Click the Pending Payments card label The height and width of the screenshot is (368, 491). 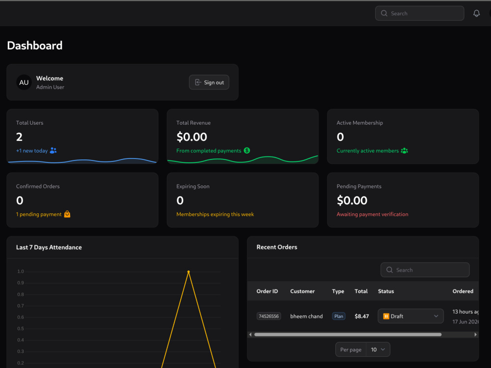click(359, 186)
